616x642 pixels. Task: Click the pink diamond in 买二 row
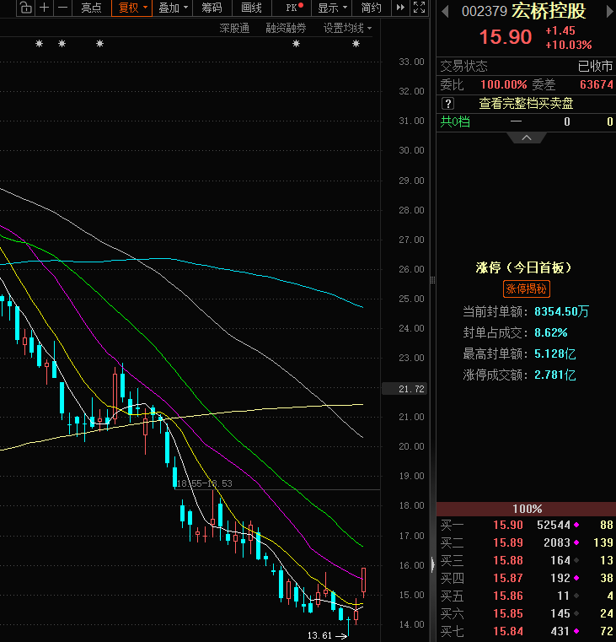click(576, 542)
